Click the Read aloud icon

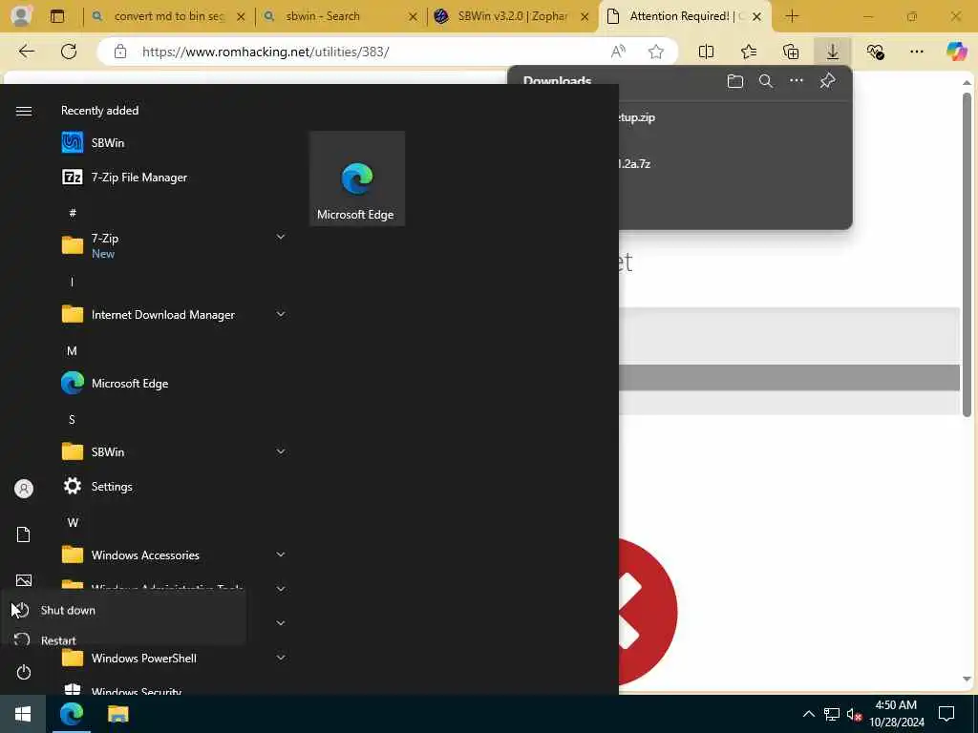point(618,52)
